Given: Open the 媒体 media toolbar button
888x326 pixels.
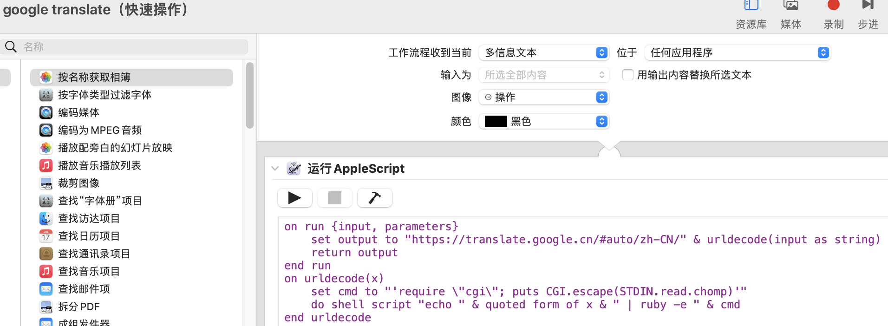Looking at the screenshot, I should pyautogui.click(x=791, y=15).
